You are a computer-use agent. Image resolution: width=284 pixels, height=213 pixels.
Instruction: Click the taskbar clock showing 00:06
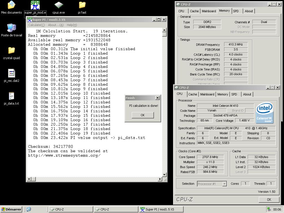(277, 209)
